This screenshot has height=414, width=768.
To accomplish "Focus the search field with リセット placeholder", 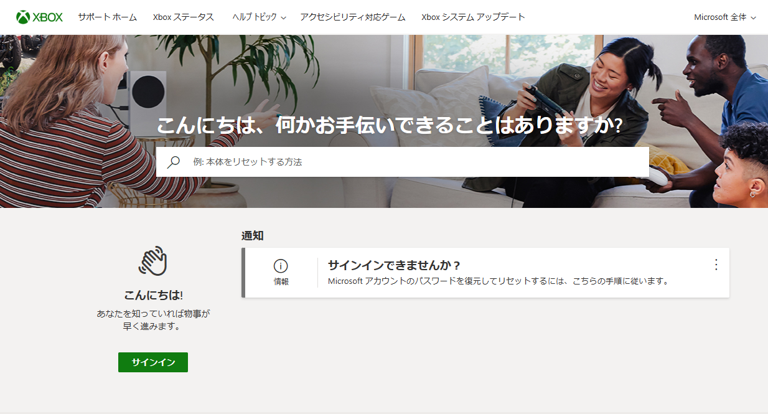I will [402, 162].
